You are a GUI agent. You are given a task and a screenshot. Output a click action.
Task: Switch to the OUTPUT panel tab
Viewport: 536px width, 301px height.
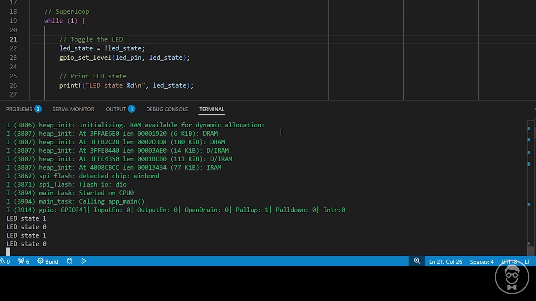click(116, 109)
